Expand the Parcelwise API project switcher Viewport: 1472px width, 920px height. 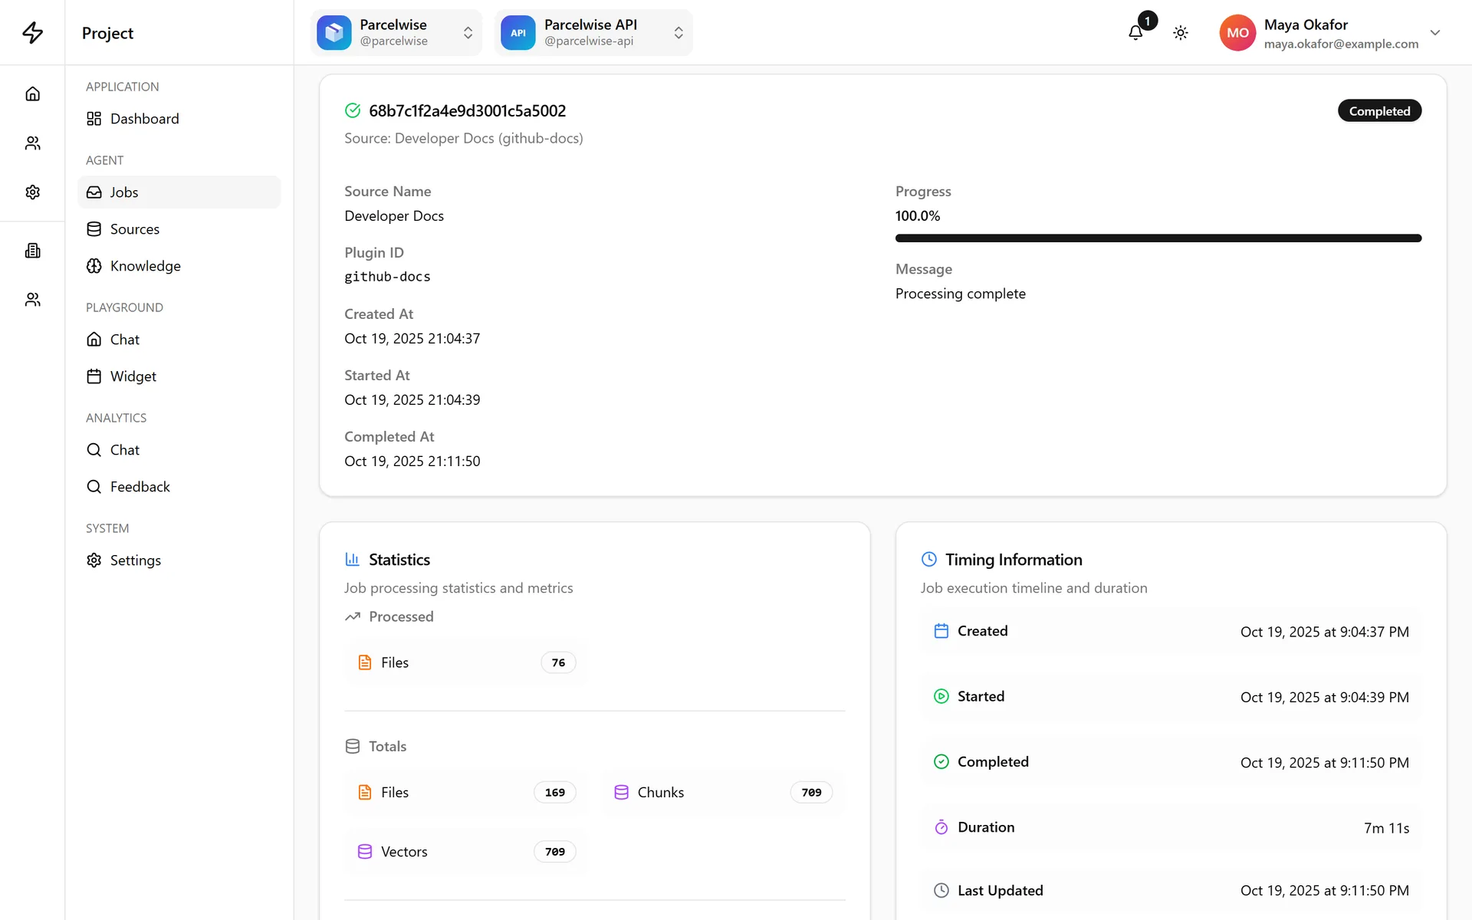594,33
